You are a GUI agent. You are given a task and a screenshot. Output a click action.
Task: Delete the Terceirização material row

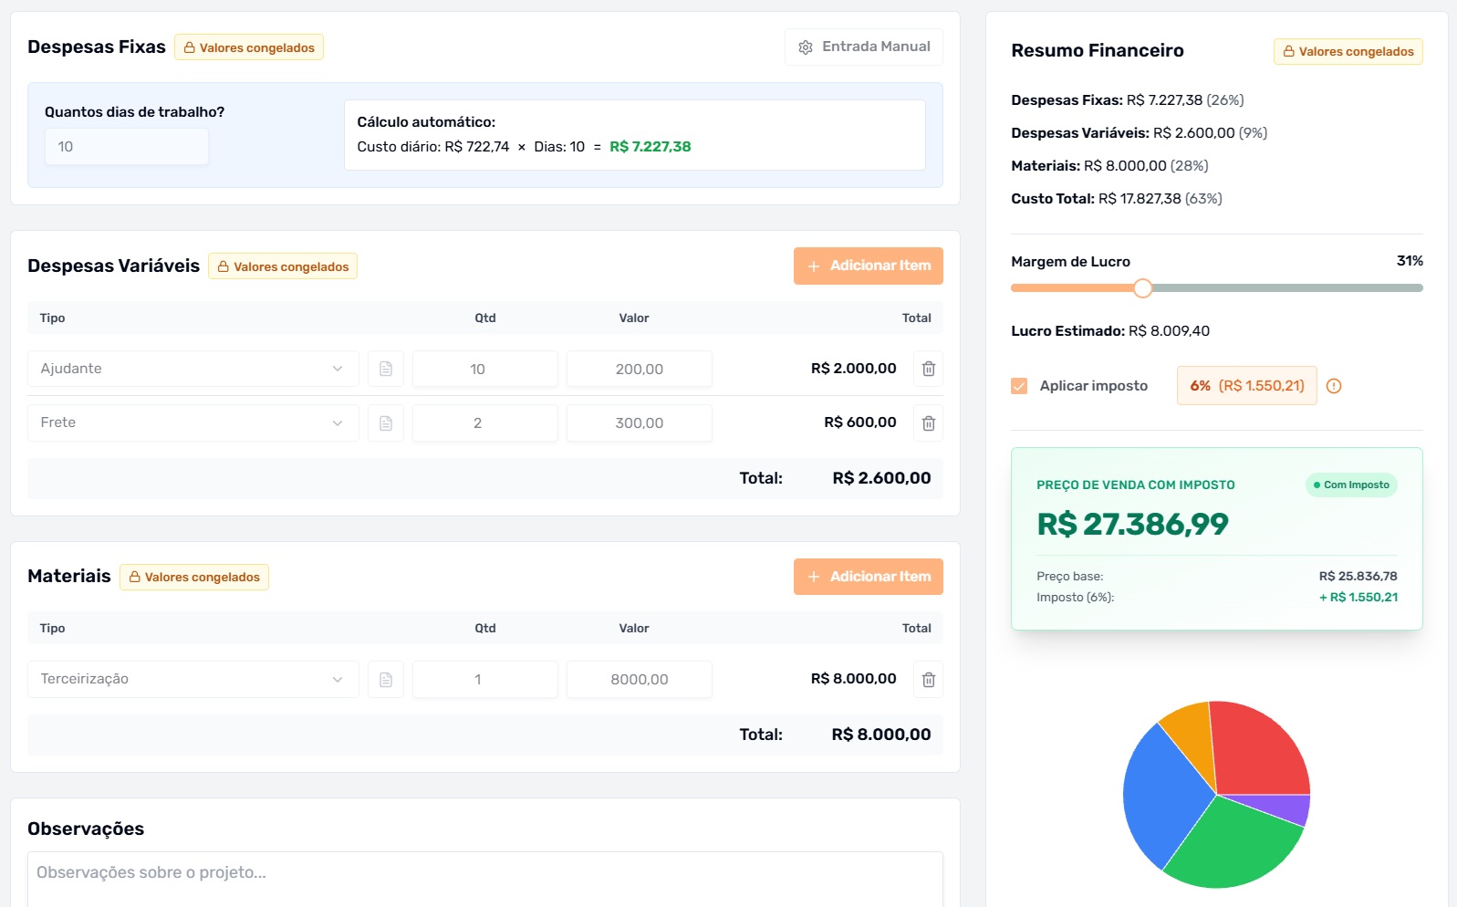(x=928, y=680)
